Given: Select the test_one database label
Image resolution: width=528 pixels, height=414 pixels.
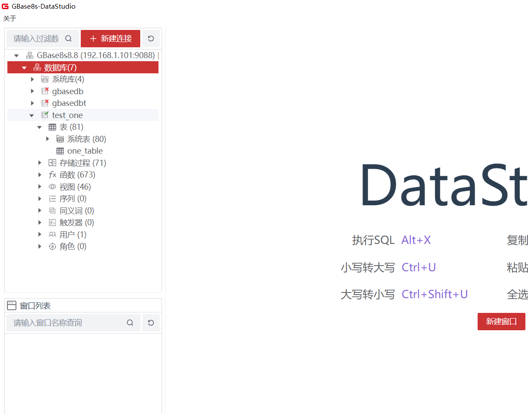Looking at the screenshot, I should (67, 115).
